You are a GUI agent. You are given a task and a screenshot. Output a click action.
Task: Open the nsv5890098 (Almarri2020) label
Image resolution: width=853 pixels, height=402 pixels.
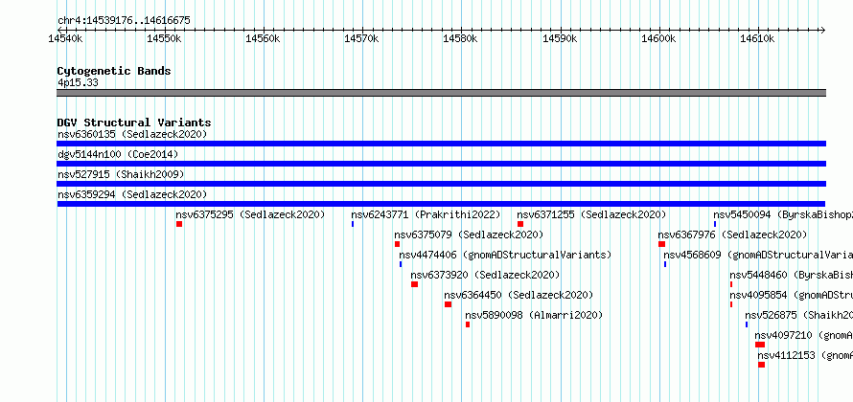[x=534, y=315]
